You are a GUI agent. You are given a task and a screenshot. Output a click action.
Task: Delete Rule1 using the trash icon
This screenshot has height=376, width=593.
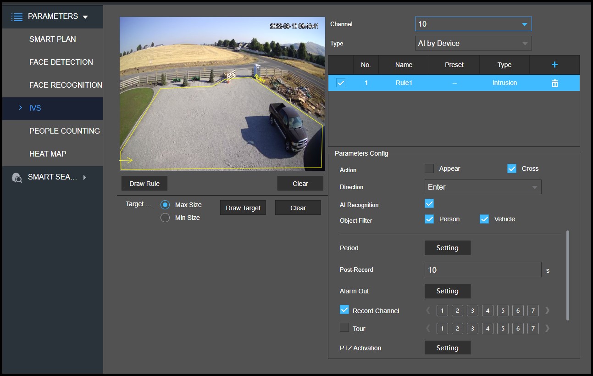pyautogui.click(x=554, y=83)
